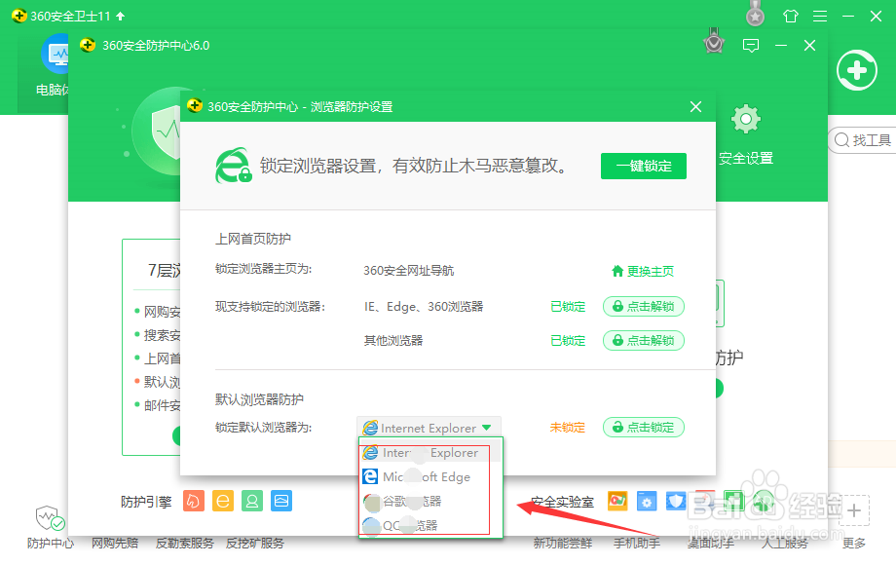Click 点击锁定 to lock default browser

pos(644,427)
